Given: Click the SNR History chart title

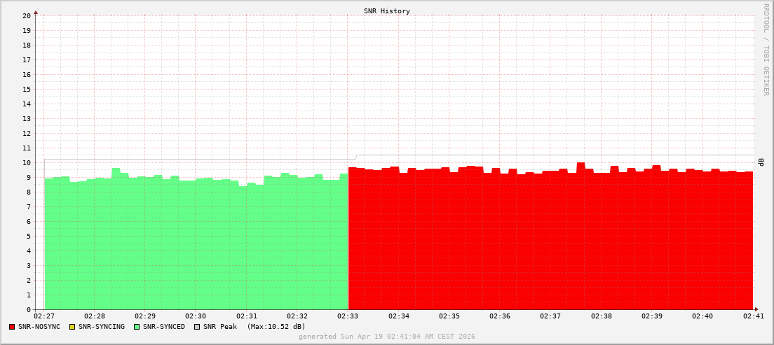Looking at the screenshot, I should [386, 11].
